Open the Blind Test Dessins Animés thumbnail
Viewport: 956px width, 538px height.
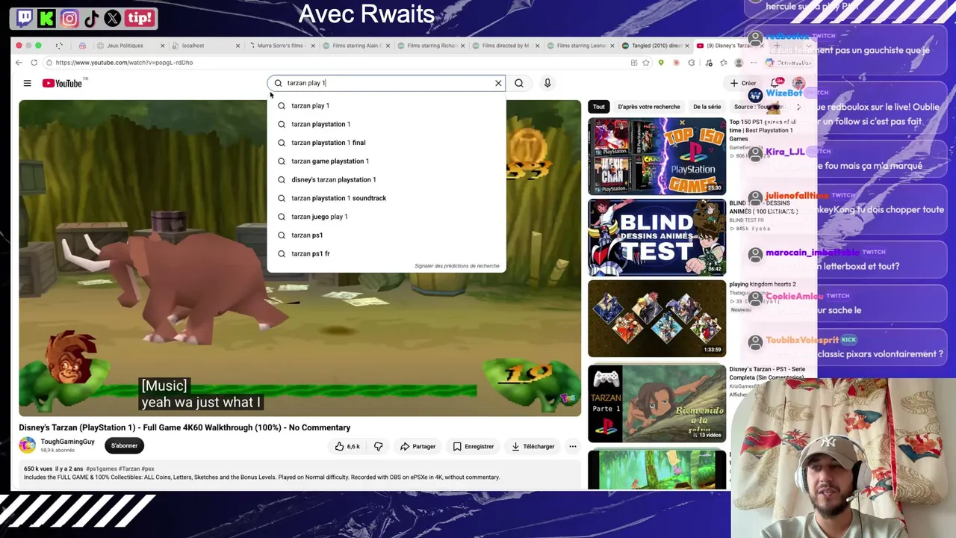[657, 238]
